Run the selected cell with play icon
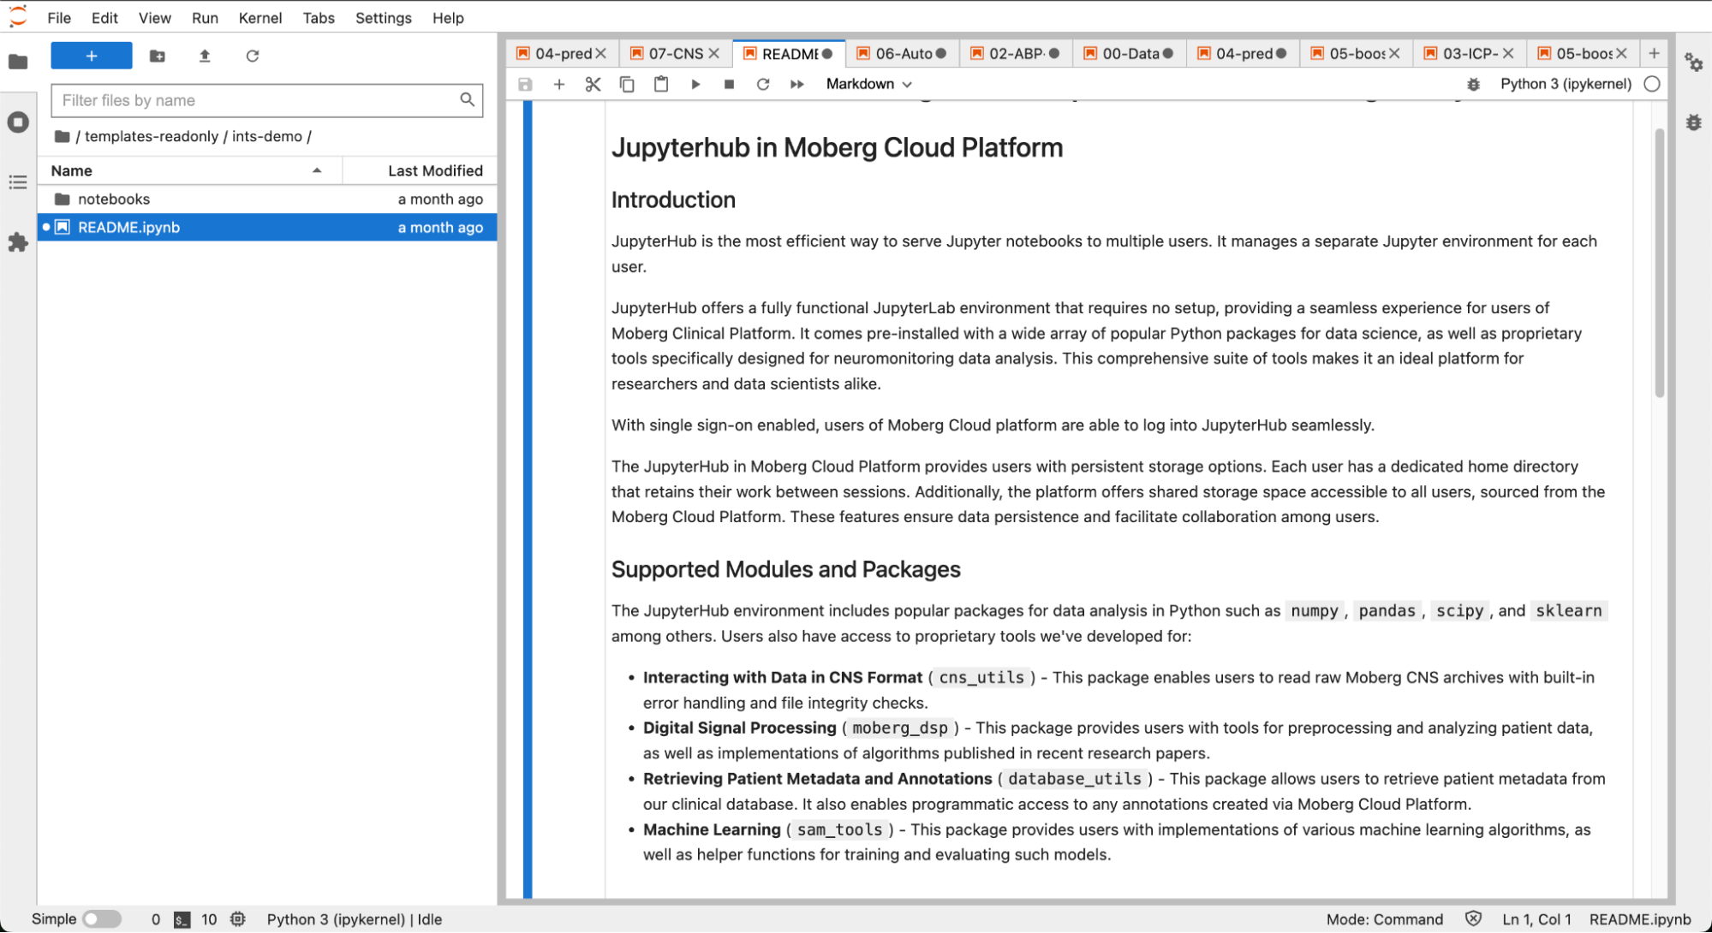Image resolution: width=1712 pixels, height=933 pixels. pos(695,84)
